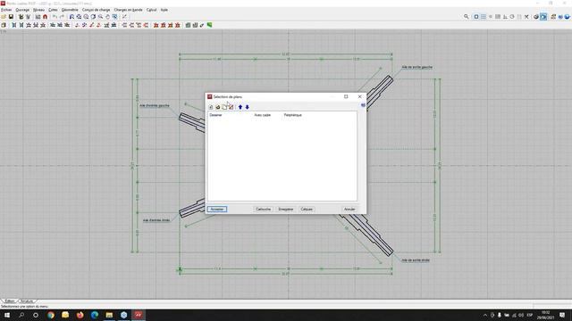This screenshot has width=572, height=321.
Task: Click the Cartouche button
Action: (x=264, y=210)
